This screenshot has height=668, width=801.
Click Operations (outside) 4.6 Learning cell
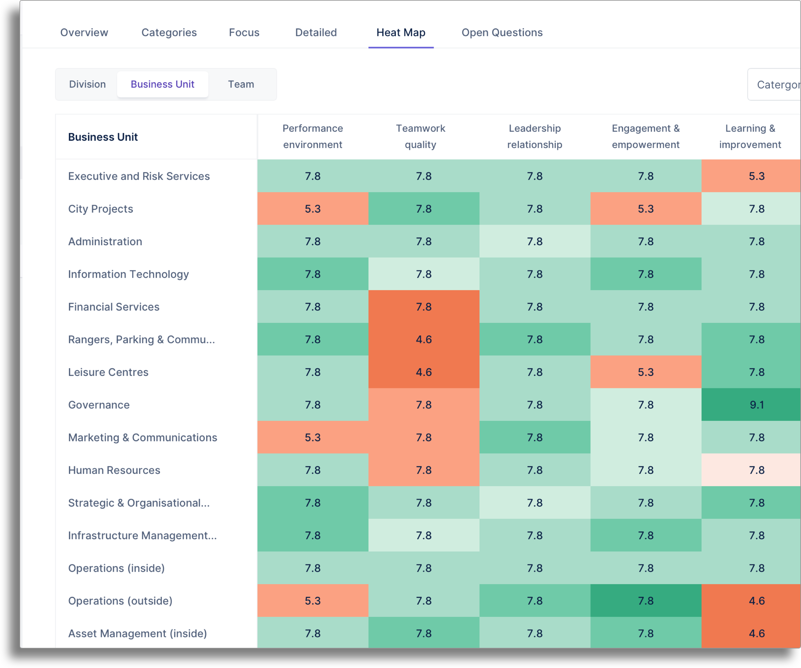[756, 600]
